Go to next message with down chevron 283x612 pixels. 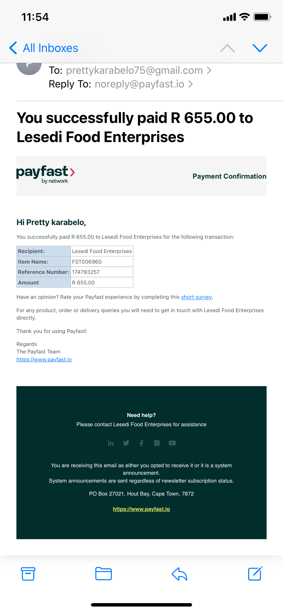260,48
